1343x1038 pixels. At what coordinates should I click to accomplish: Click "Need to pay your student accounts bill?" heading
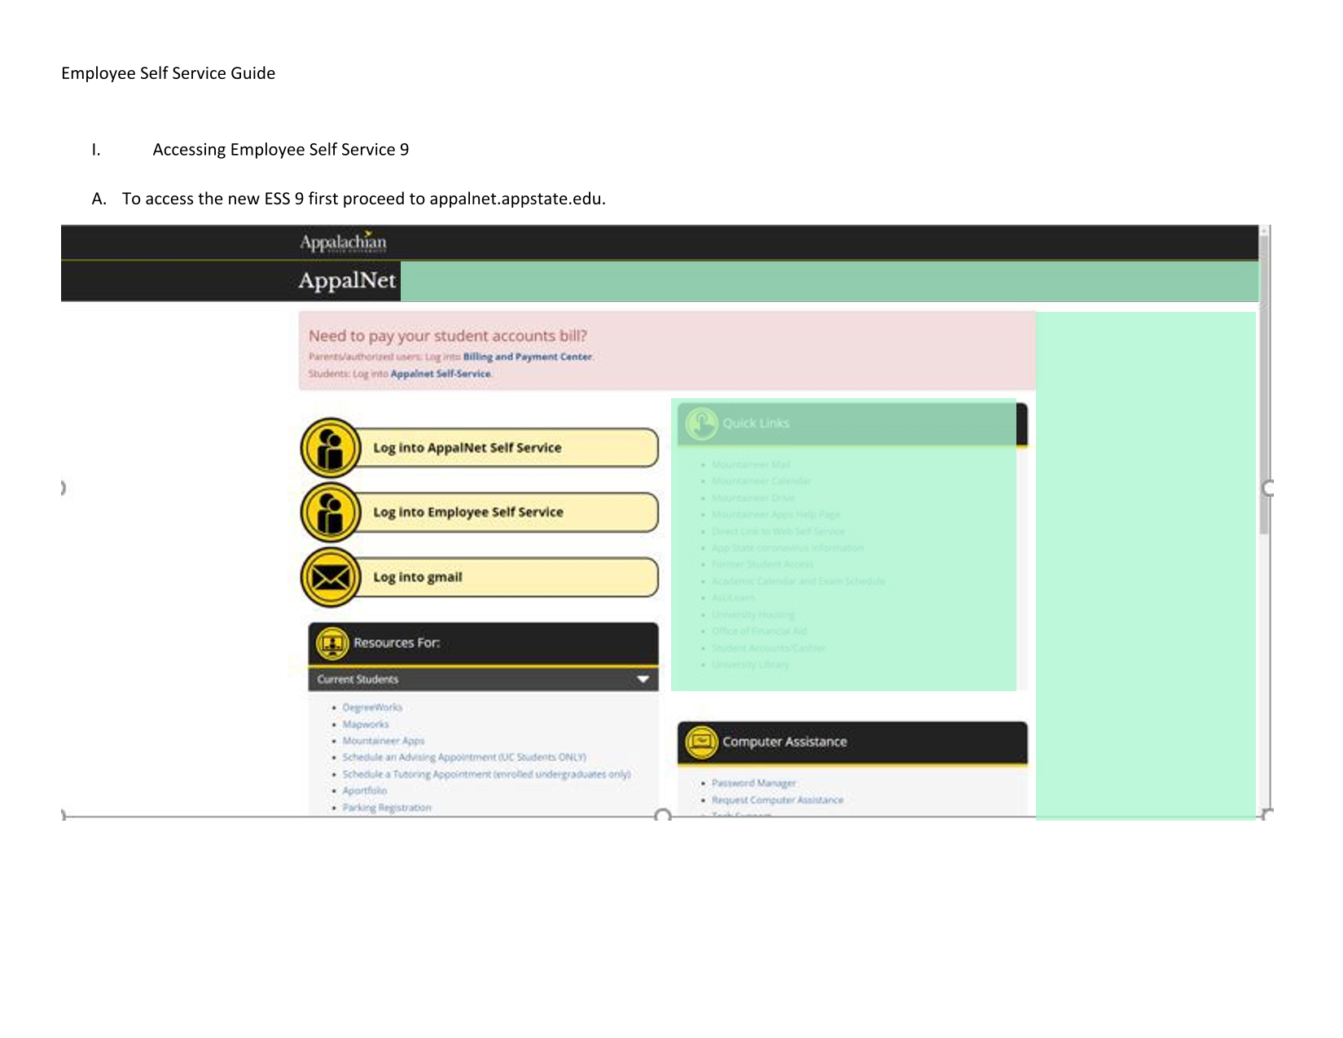[448, 335]
